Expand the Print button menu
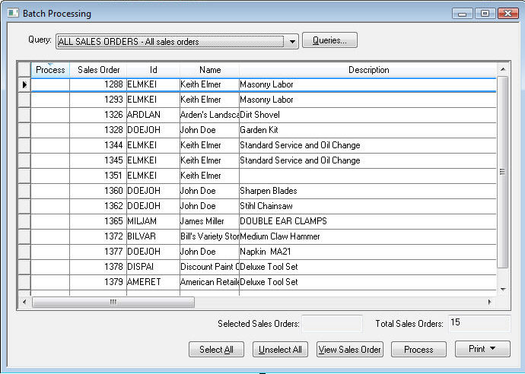The height and width of the screenshot is (374, 525). click(x=482, y=349)
